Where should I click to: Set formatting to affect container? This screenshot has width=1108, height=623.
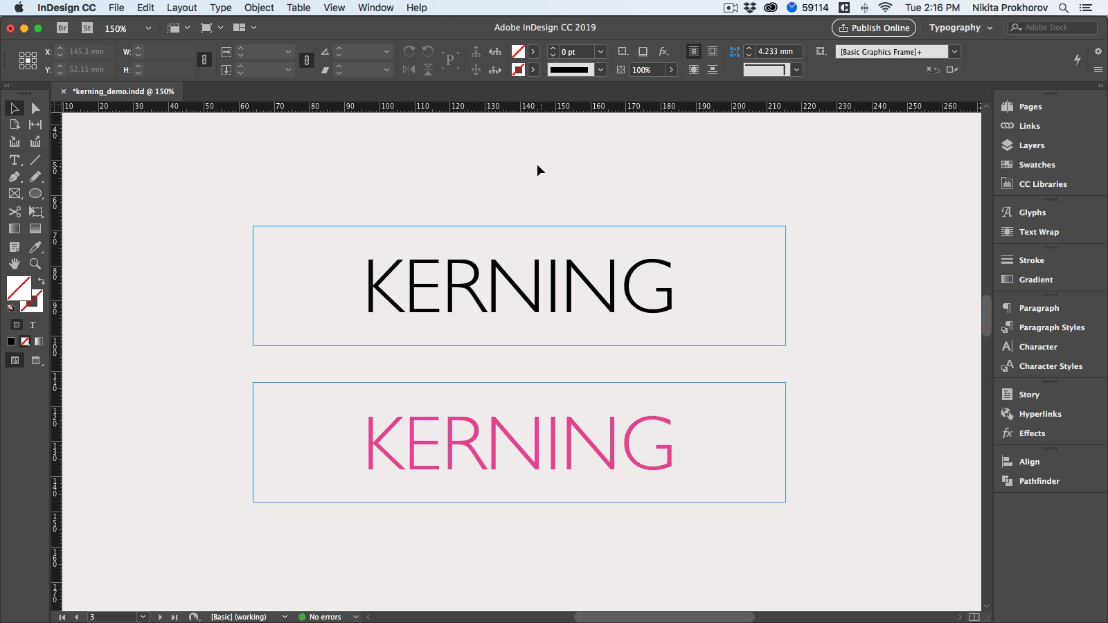point(17,325)
